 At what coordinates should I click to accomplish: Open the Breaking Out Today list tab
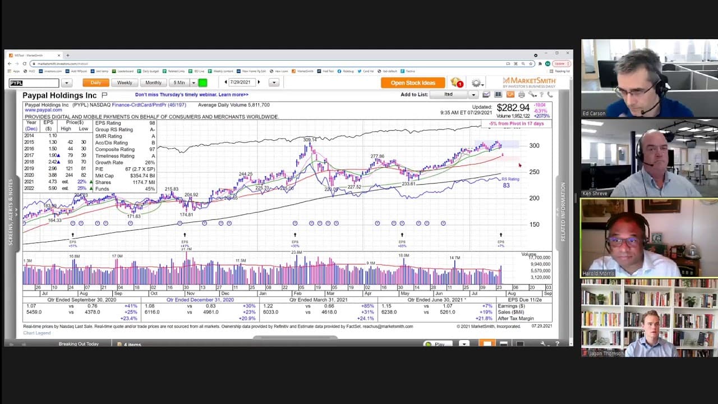pos(79,344)
